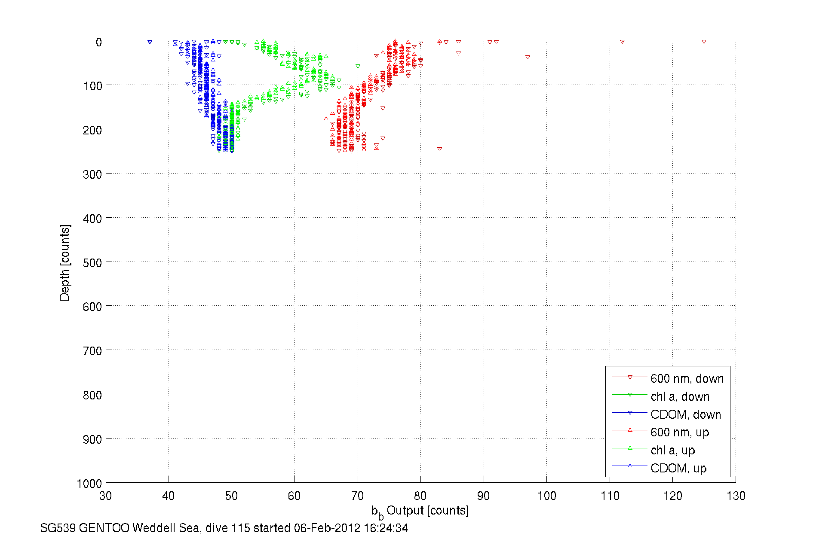The height and width of the screenshot is (542, 813).
Task: Click the red marker near 97 counts
Action: 528,57
